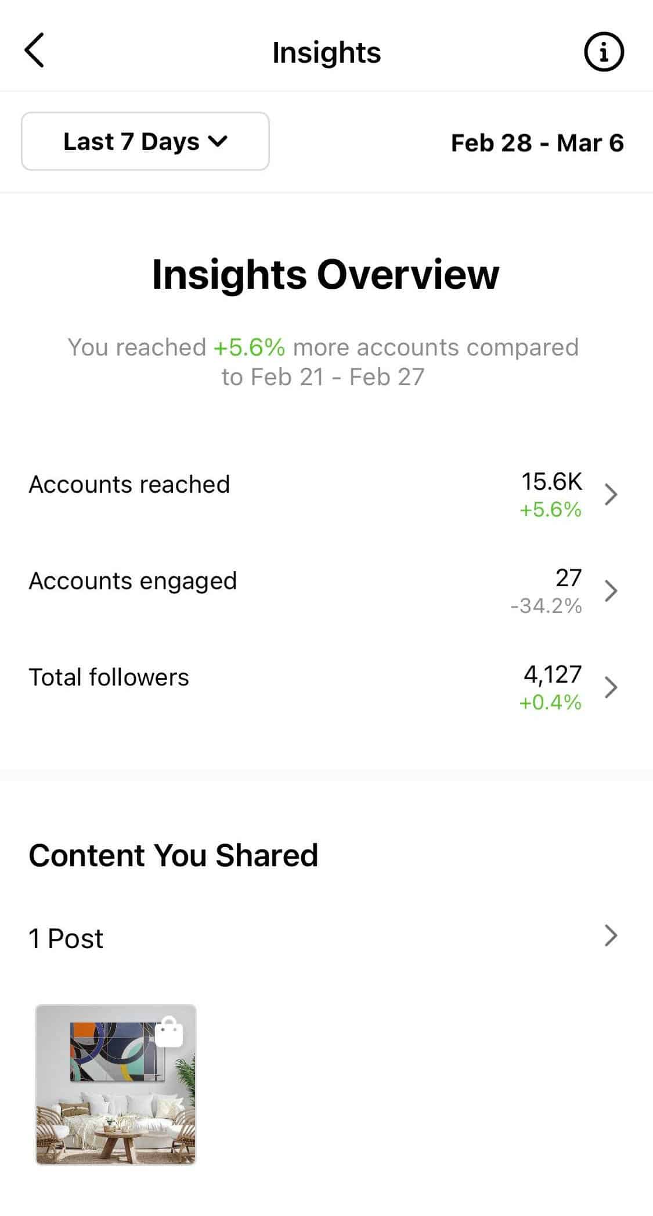Open the info icon for Insights
This screenshot has width=653, height=1216.
pos(603,52)
